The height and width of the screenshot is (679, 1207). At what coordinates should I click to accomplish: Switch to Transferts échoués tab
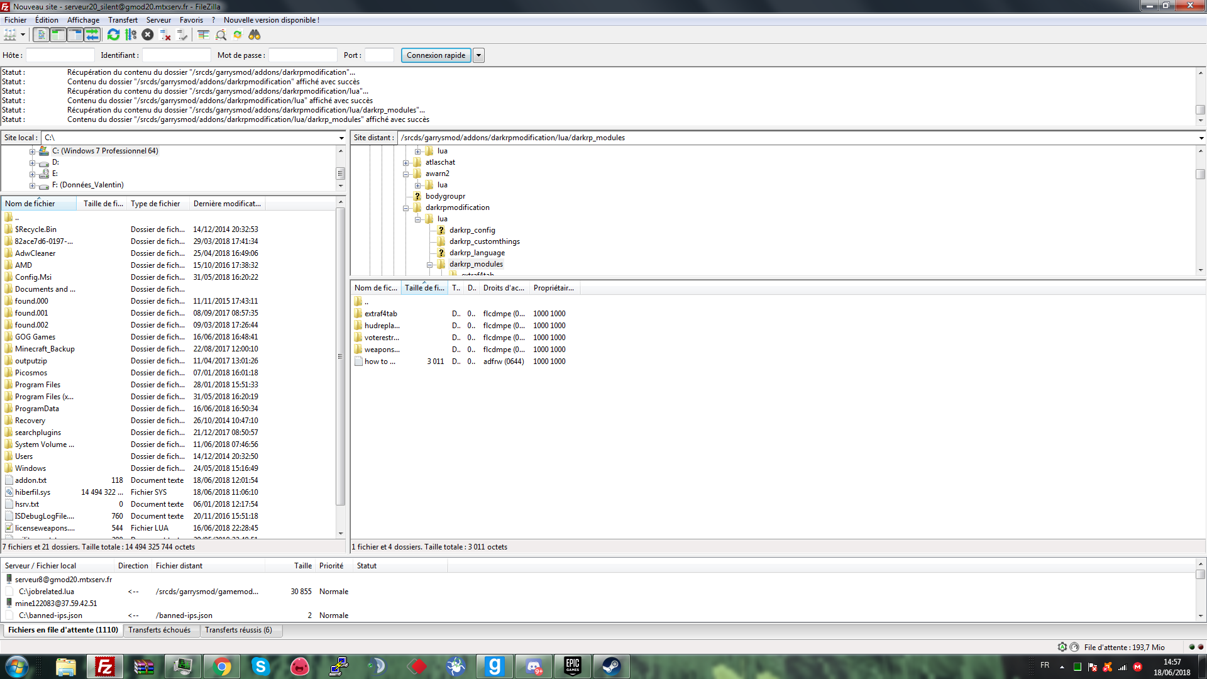[x=159, y=630]
